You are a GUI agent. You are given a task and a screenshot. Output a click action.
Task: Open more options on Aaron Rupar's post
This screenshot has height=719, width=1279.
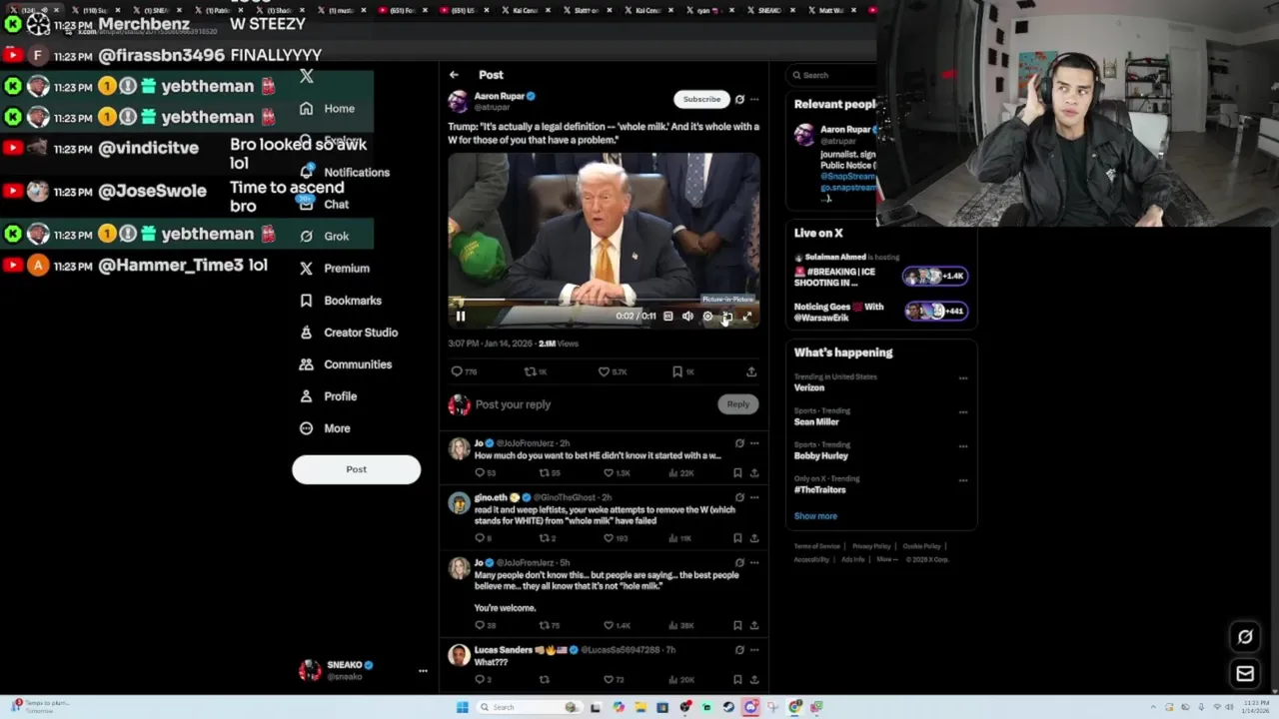[754, 99]
